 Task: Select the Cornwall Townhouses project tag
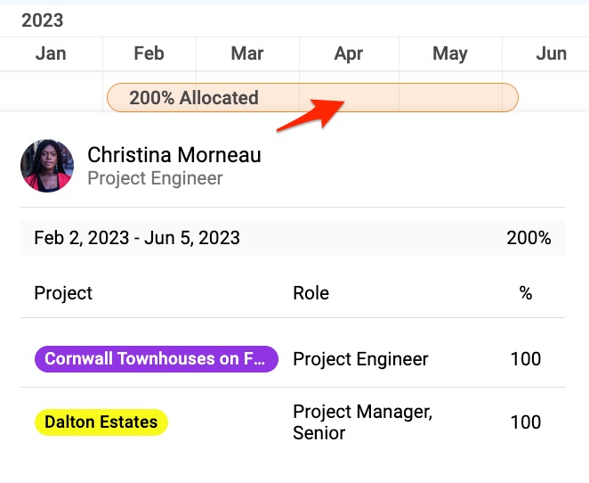[x=157, y=359]
